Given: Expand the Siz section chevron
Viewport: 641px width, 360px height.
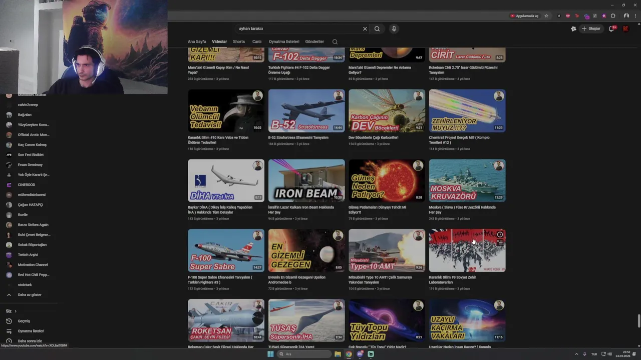Looking at the screenshot, I should (x=15, y=311).
